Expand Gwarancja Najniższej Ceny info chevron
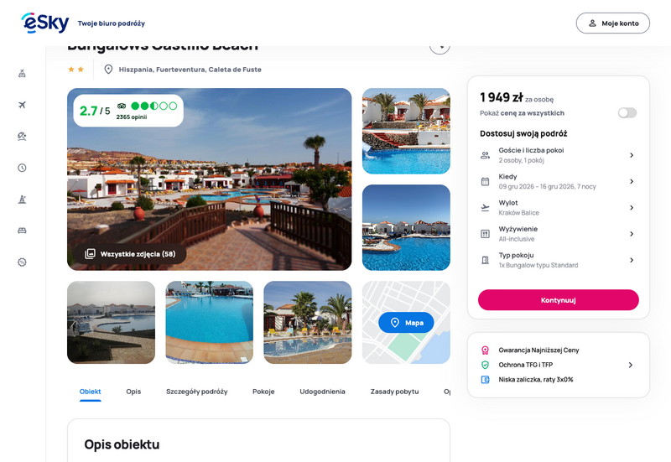 click(631, 365)
